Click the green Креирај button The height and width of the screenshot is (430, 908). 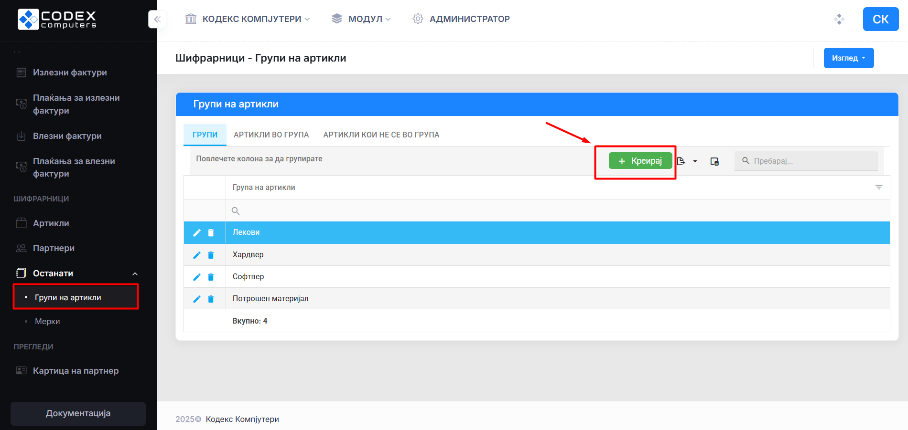coord(640,161)
